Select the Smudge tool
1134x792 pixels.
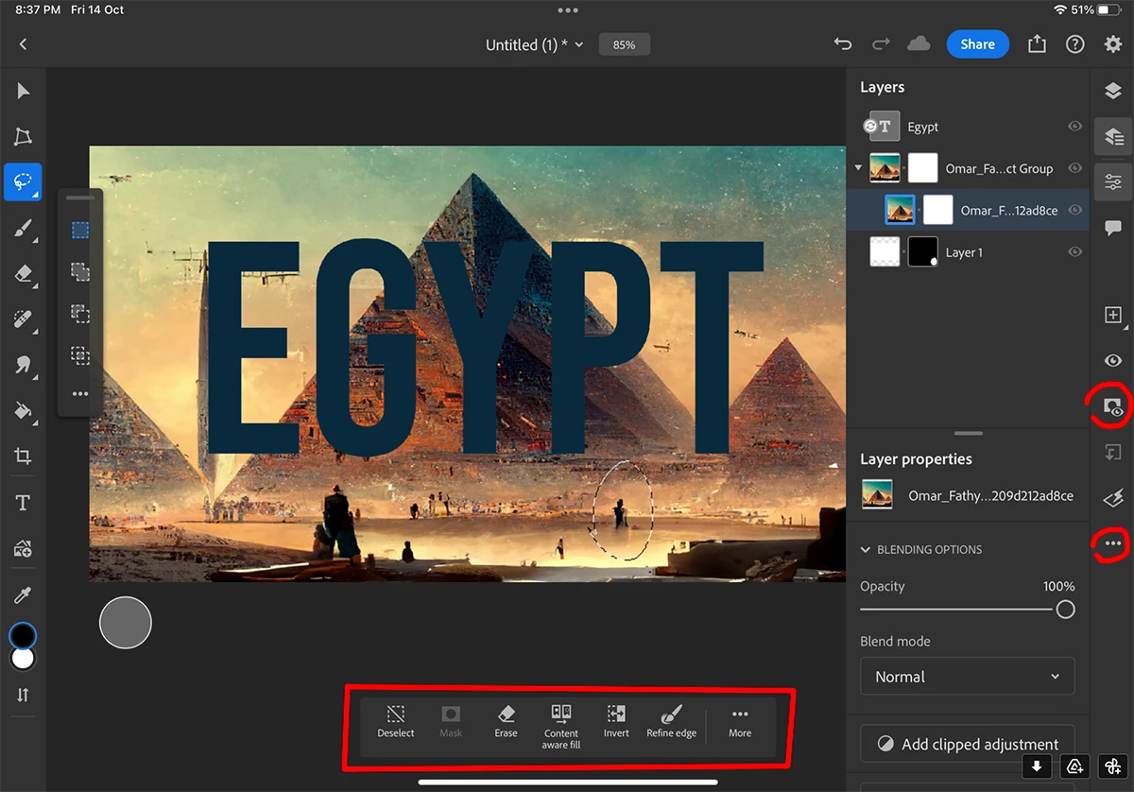tap(23, 365)
